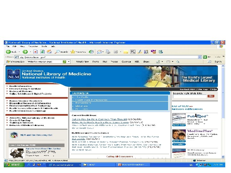Click Recovery Act emblem icon

tap(14, 135)
